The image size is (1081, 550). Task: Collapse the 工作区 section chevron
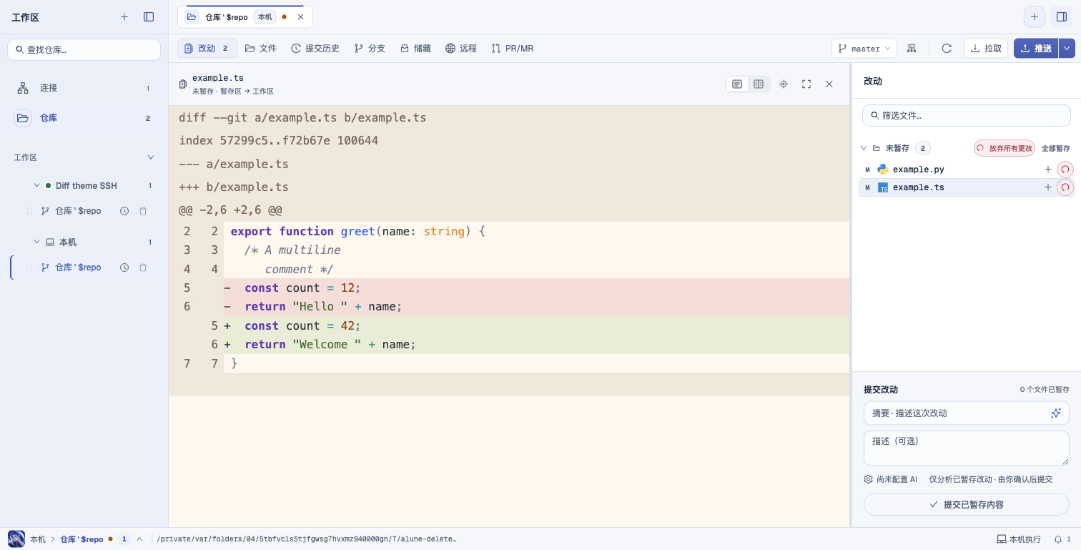(x=151, y=157)
